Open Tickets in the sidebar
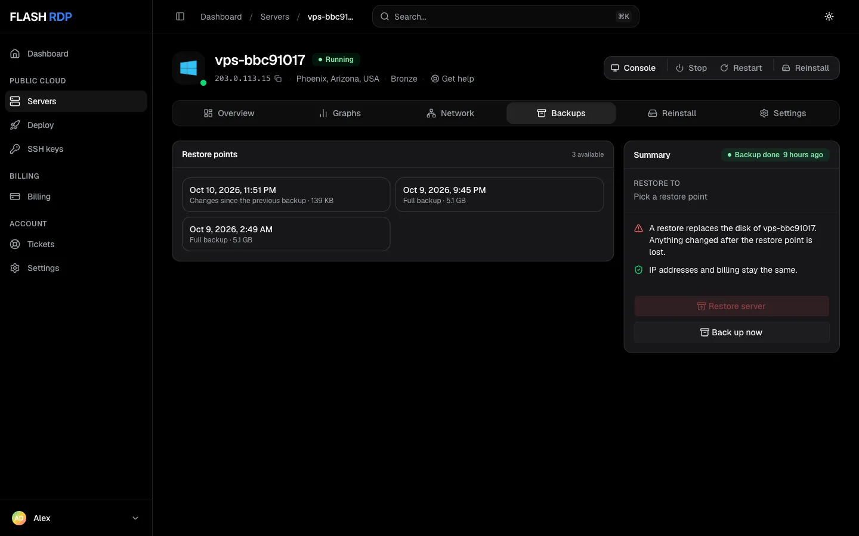Image resolution: width=859 pixels, height=536 pixels. (76, 244)
